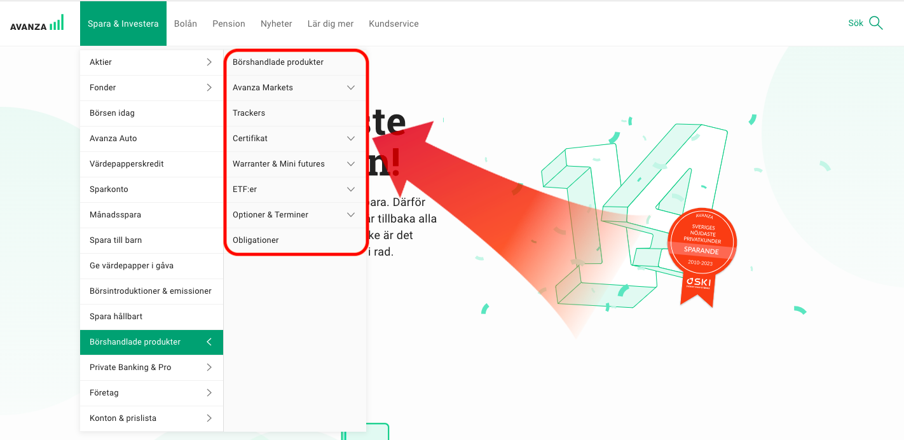The image size is (904, 440).
Task: Click the Företag right arrow icon
Action: pyautogui.click(x=209, y=393)
